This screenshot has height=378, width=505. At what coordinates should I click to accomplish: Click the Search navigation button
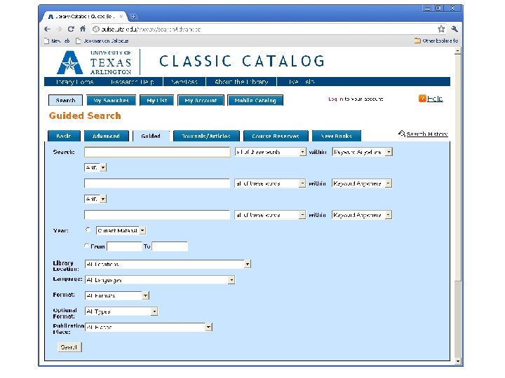coord(65,100)
